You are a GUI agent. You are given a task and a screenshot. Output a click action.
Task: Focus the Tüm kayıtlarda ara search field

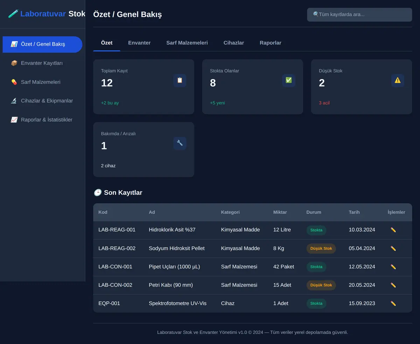tap(359, 15)
